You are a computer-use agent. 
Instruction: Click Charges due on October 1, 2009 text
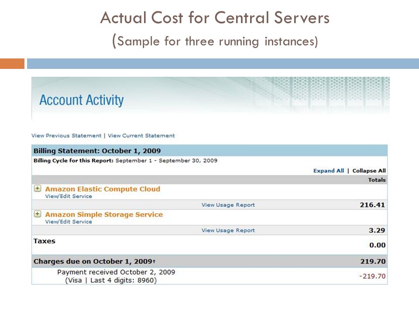pyautogui.click(x=94, y=261)
